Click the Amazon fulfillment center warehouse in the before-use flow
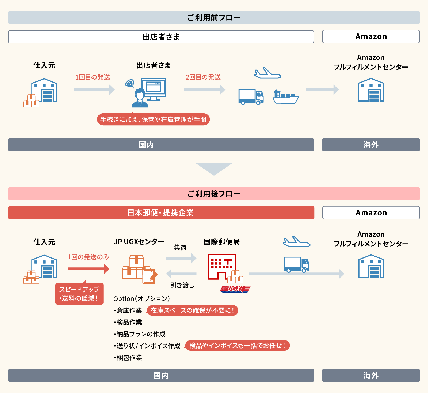Screen dimensions: 428x393 (371, 90)
